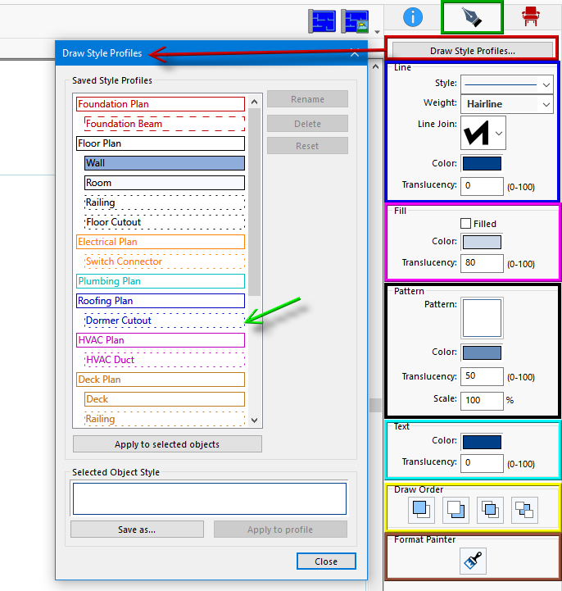
Task: Select the Dormer Cutout profile
Action: (x=165, y=321)
